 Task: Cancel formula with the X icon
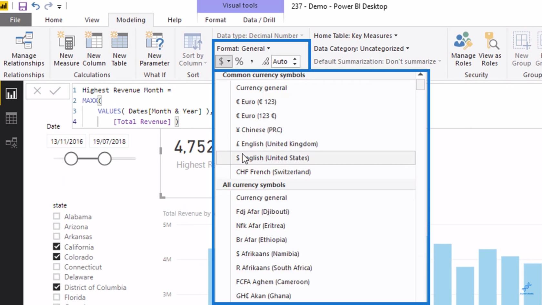click(x=37, y=91)
